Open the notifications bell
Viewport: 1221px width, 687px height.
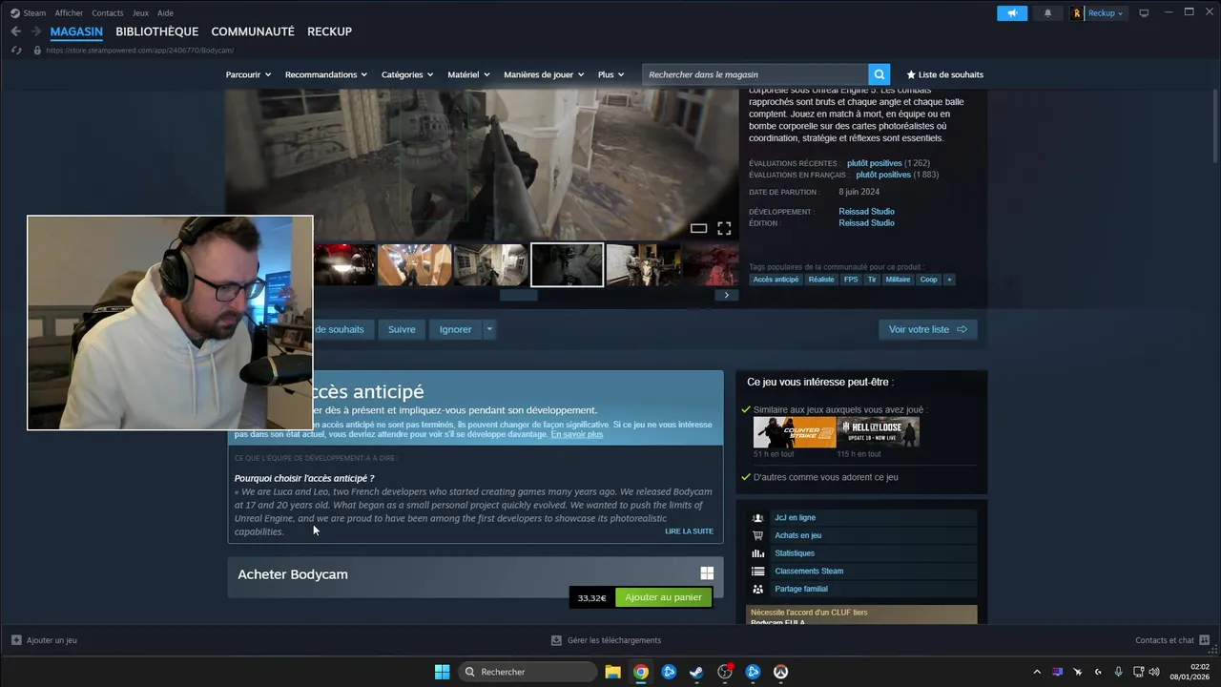pyautogui.click(x=1047, y=12)
